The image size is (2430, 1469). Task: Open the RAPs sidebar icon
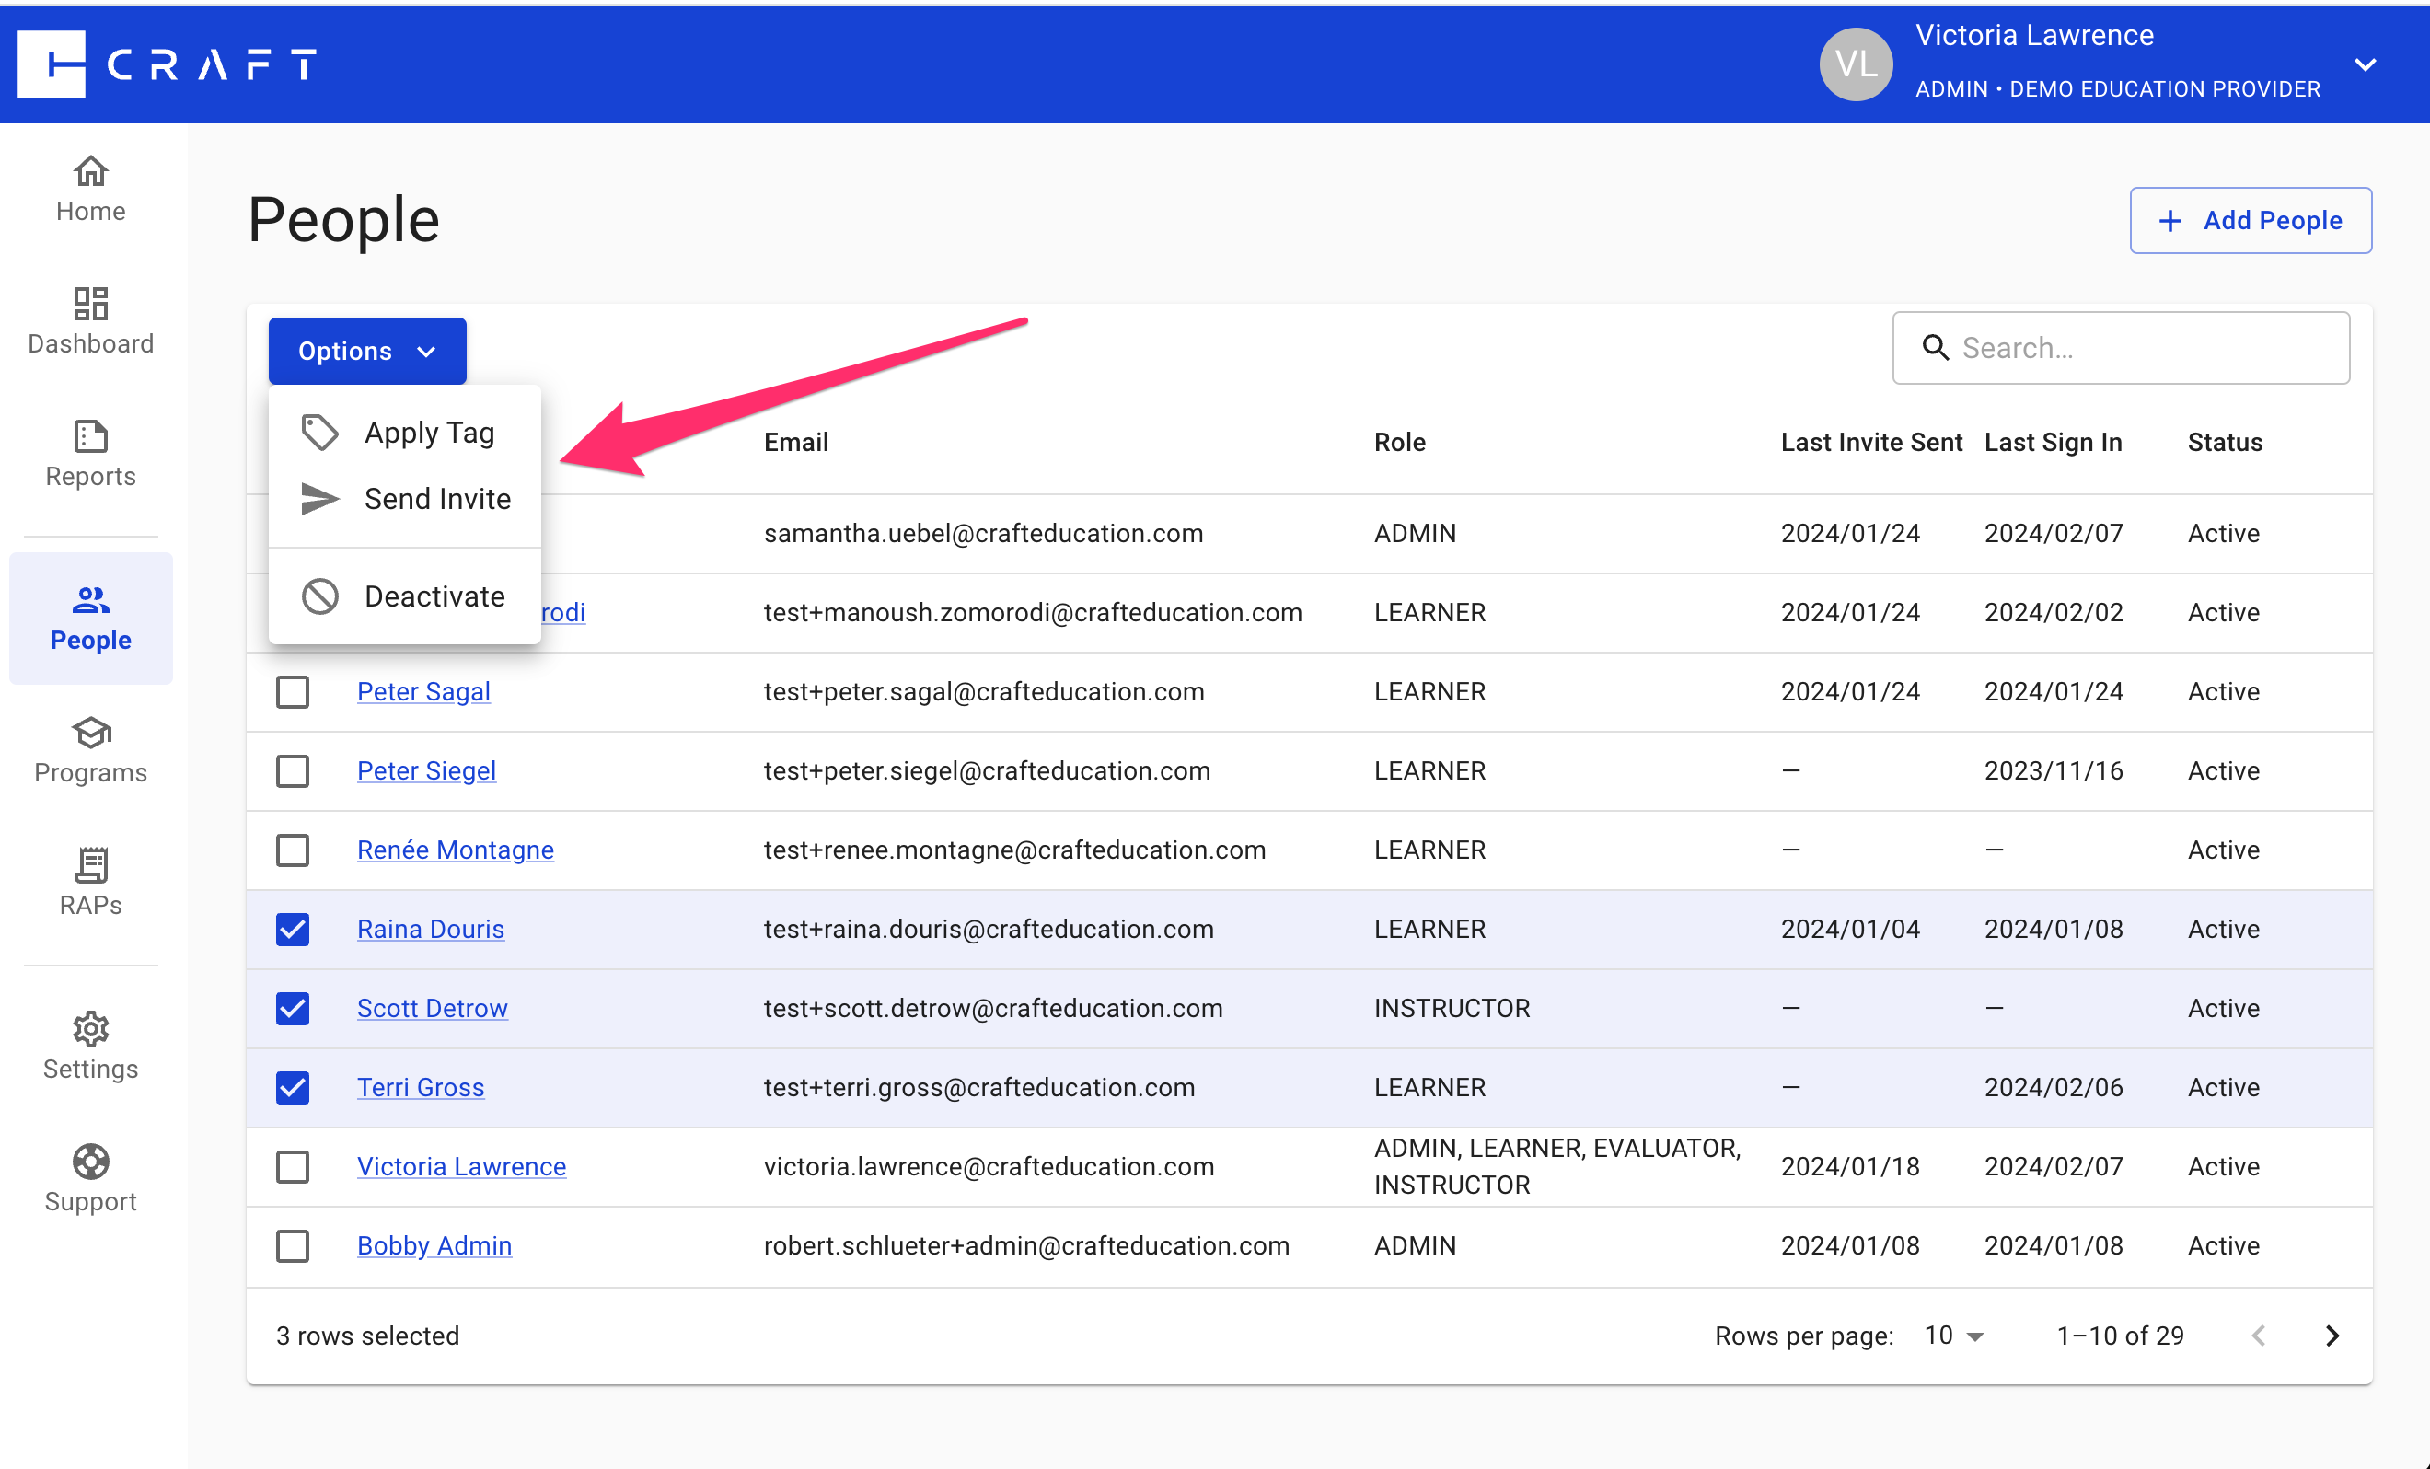pos(90,865)
